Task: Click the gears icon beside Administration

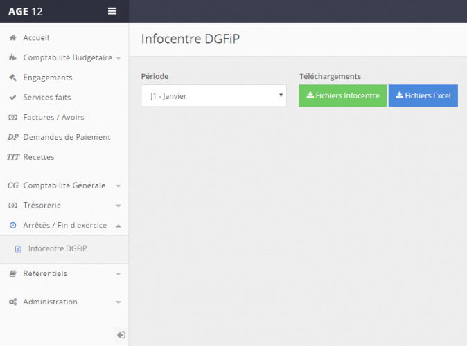Action: pyautogui.click(x=12, y=302)
